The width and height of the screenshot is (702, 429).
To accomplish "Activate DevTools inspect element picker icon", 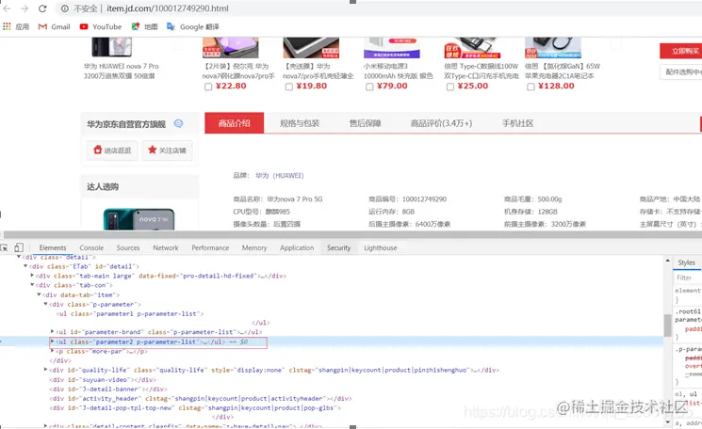I will click(x=5, y=247).
